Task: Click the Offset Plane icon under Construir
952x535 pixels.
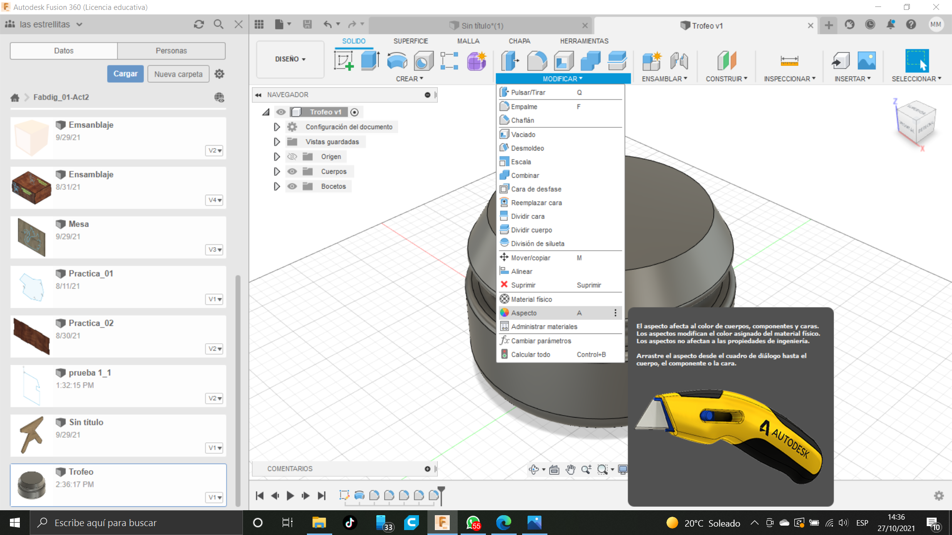Action: [726, 61]
